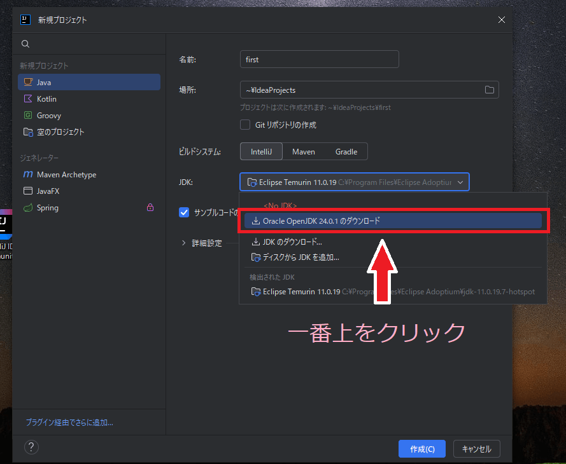Click the location path field

[369, 90]
